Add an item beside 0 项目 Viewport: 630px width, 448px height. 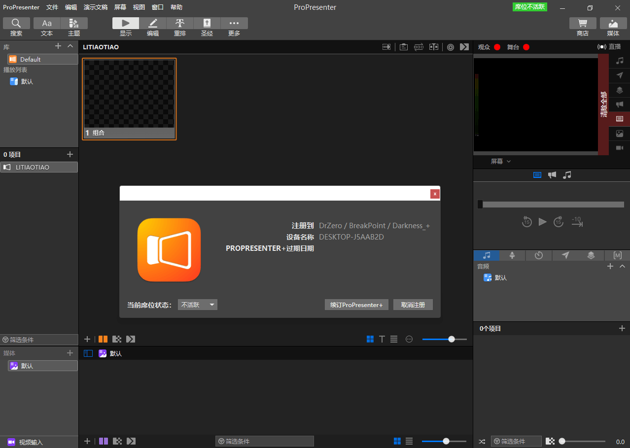70,154
